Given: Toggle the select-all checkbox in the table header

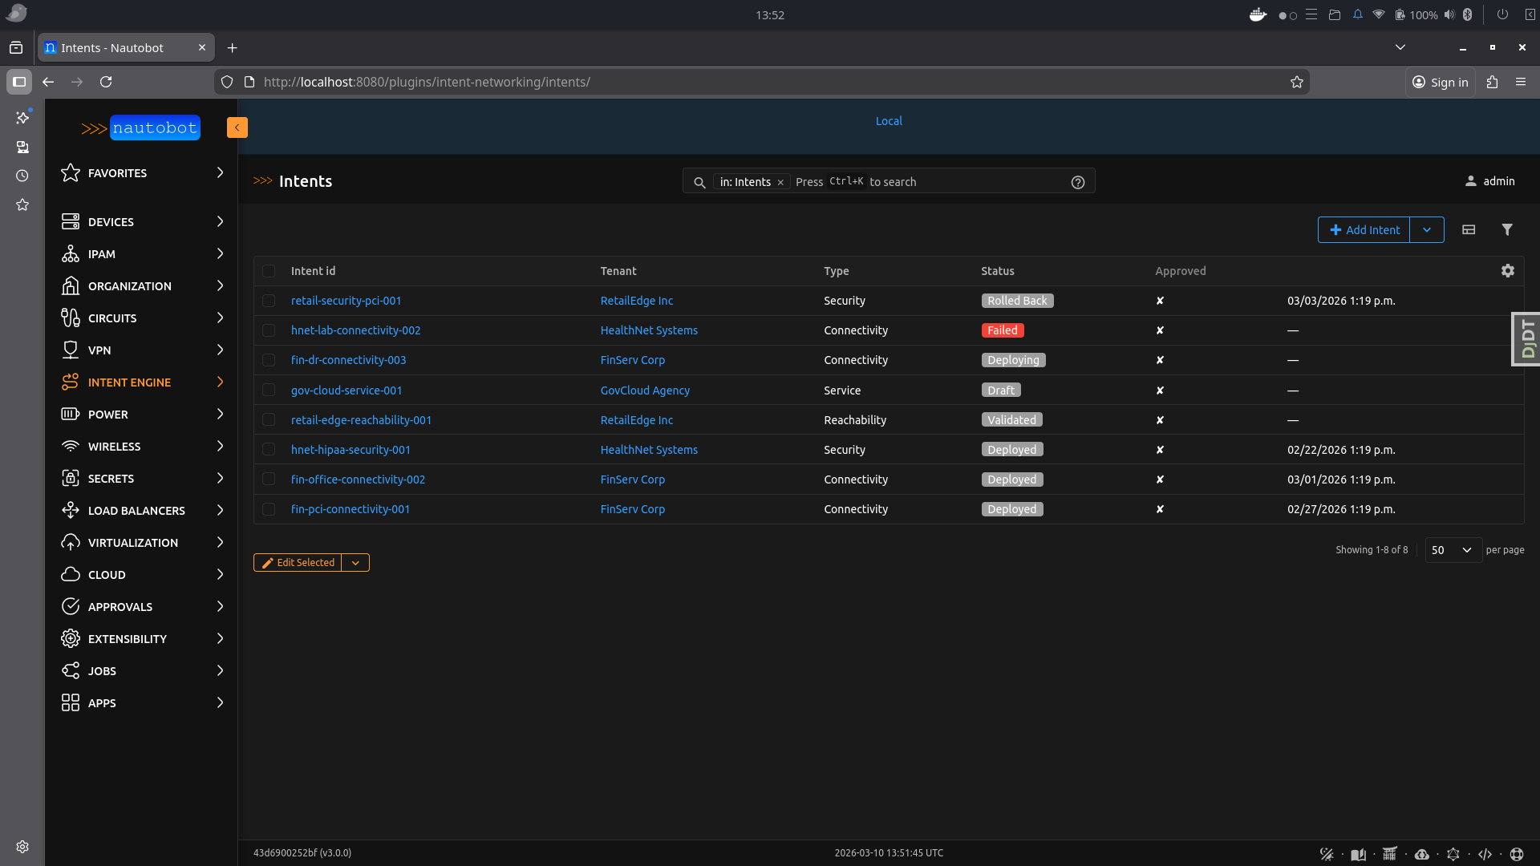Looking at the screenshot, I should [269, 271].
